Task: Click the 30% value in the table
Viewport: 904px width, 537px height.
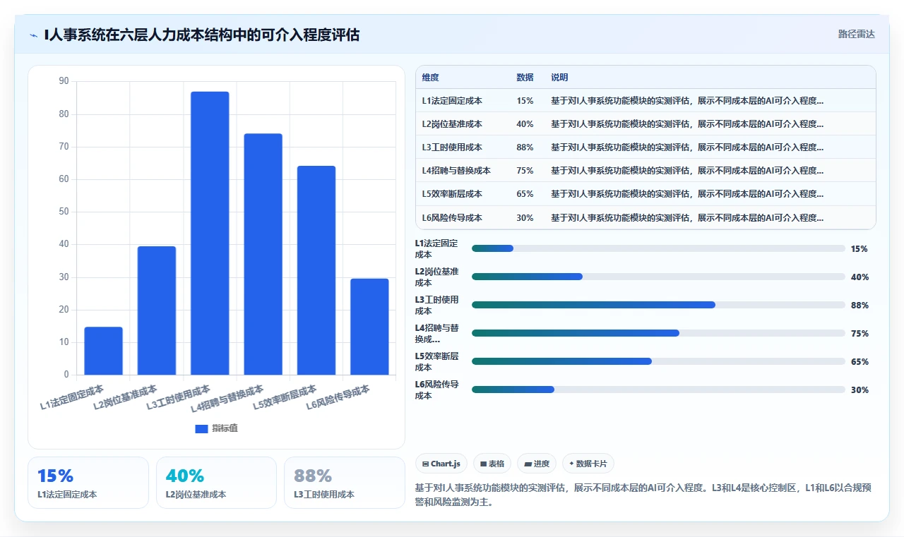Action: 525,218
